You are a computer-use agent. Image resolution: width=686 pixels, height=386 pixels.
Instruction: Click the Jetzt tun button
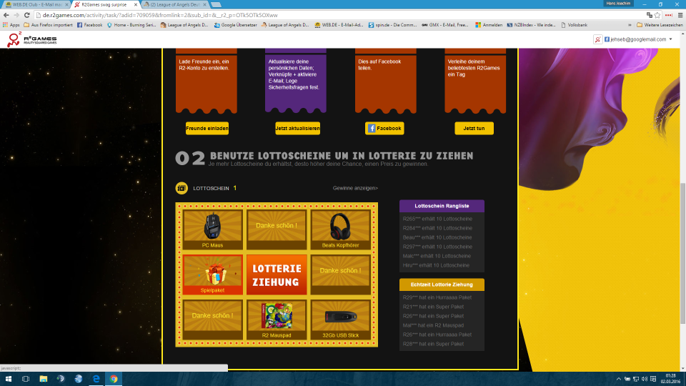474,129
